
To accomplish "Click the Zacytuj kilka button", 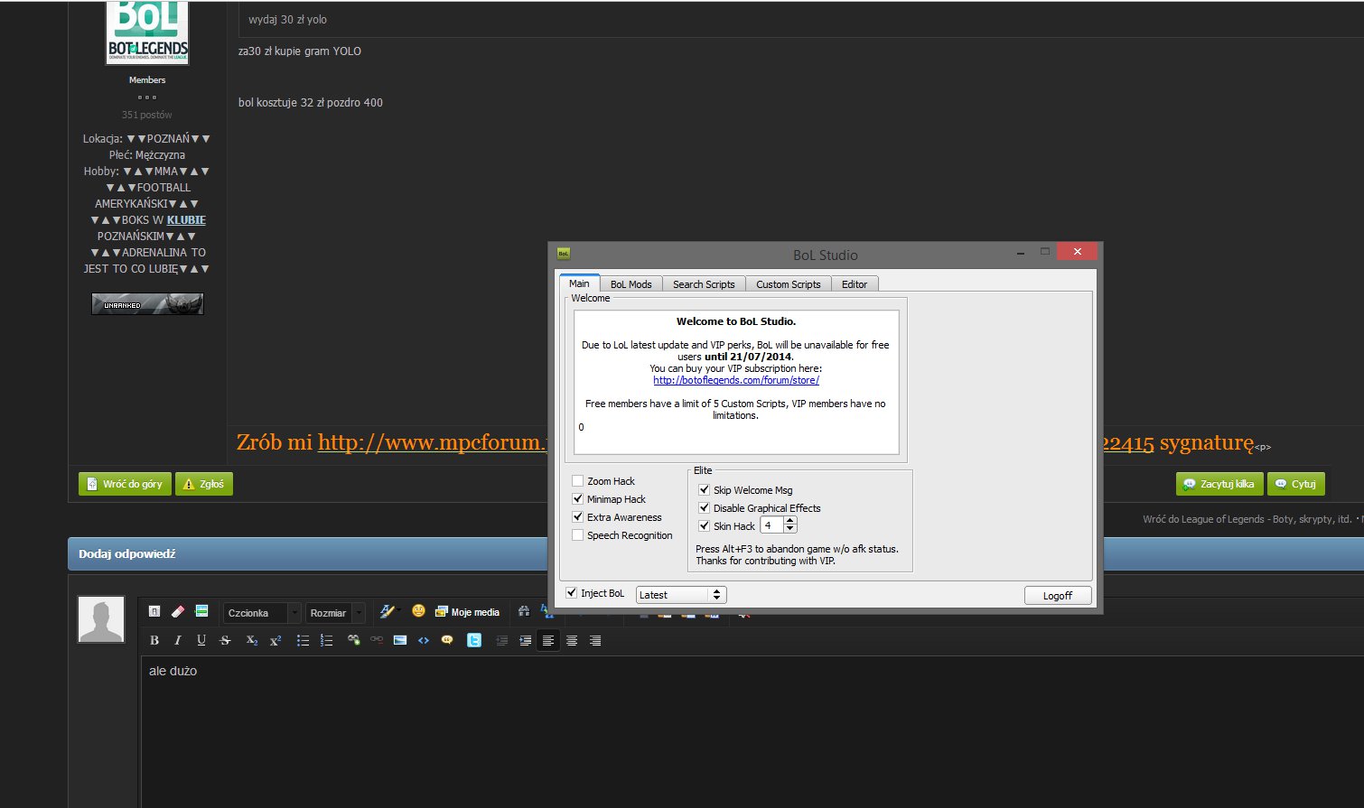I will pos(1219,484).
